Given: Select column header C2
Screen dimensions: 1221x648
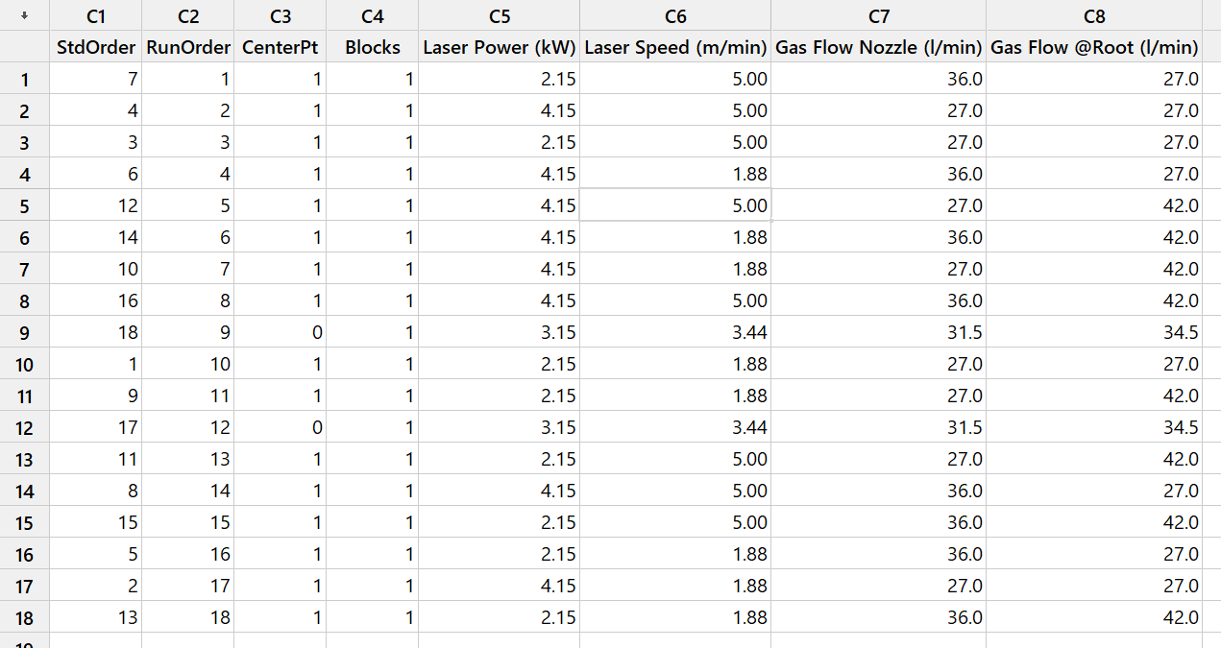Looking at the screenshot, I should pos(187,15).
